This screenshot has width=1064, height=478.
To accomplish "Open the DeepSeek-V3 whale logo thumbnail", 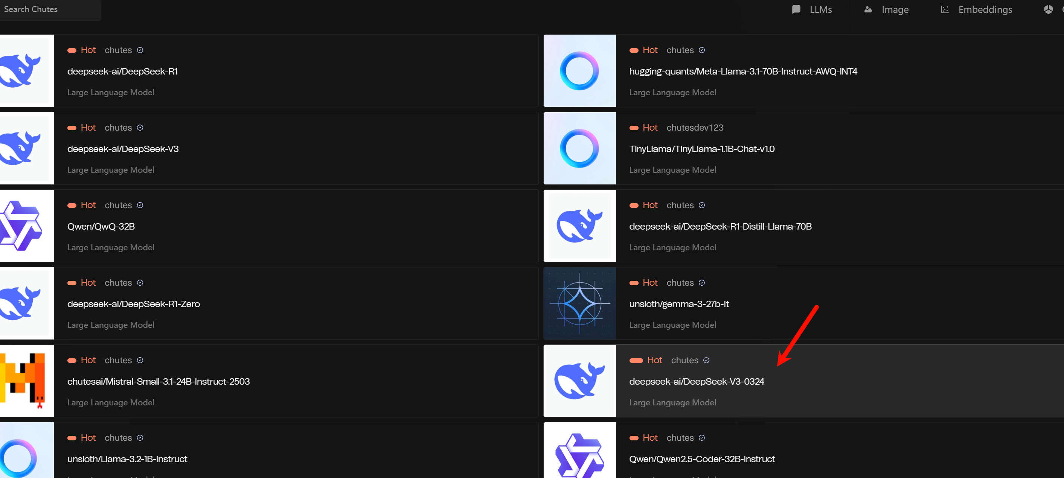I will pyautogui.click(x=27, y=148).
